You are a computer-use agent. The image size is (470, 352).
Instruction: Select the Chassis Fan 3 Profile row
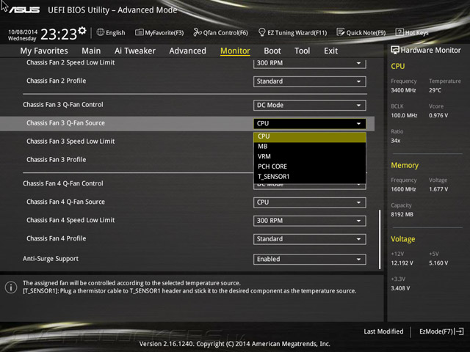[187, 160]
